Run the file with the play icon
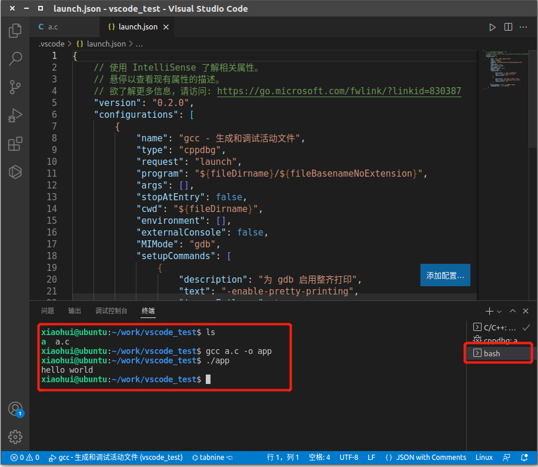Image resolution: width=538 pixels, height=467 pixels. point(492,27)
